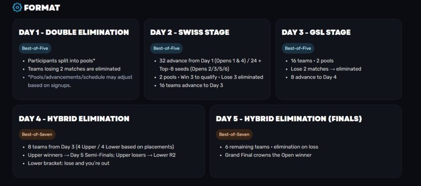Viewport: 421px width, 186px height.
Task: Click the Best-of-Five badge under Day 3
Action: pos(298,48)
